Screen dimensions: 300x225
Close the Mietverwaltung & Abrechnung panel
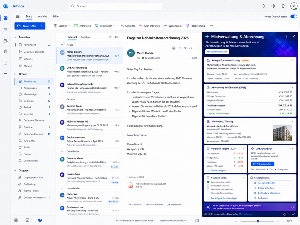294,36
